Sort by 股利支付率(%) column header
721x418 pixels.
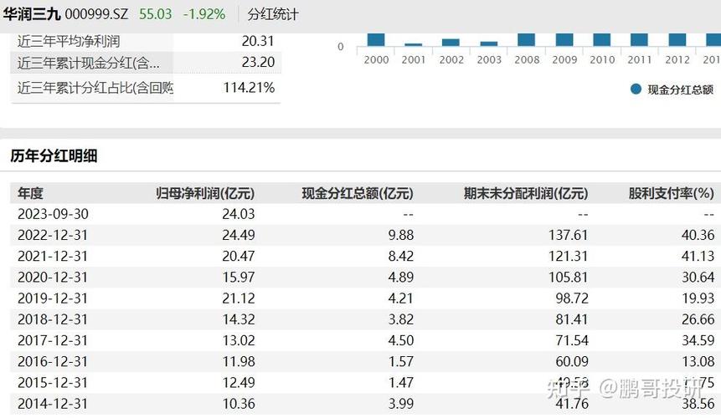tap(671, 193)
